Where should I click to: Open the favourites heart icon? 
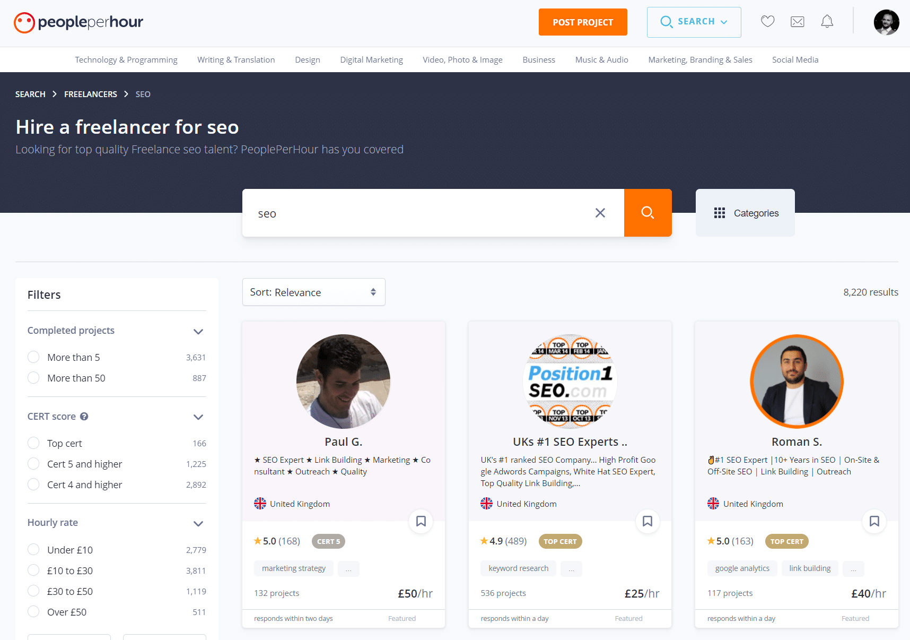767,22
